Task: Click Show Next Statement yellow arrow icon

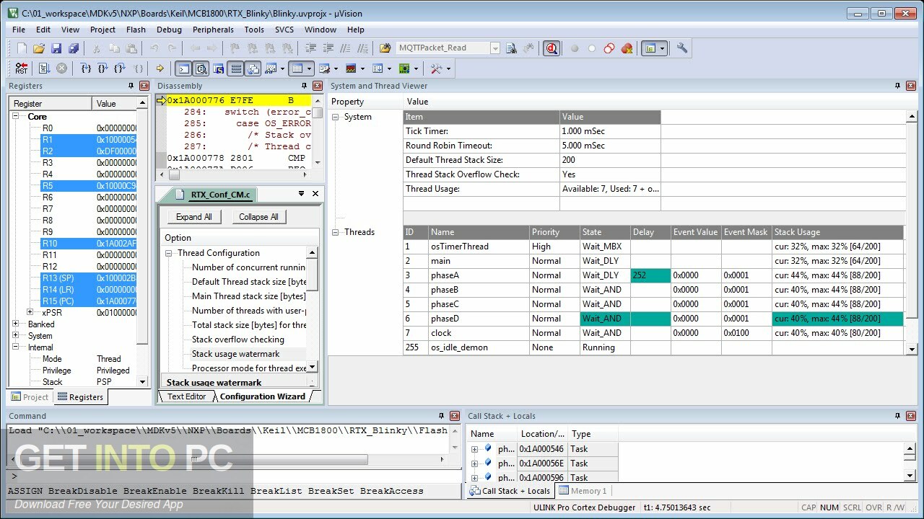Action: pos(160,68)
